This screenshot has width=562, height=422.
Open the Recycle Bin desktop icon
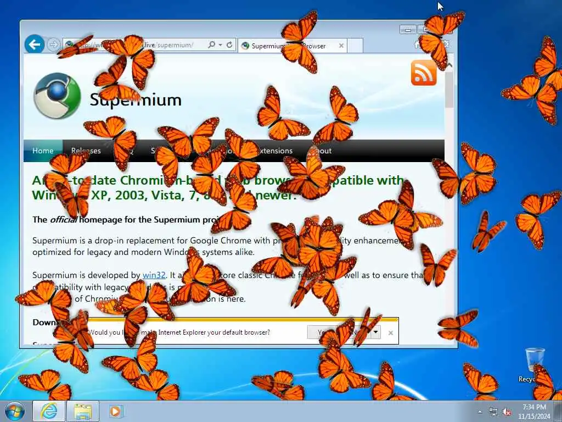coord(535,365)
